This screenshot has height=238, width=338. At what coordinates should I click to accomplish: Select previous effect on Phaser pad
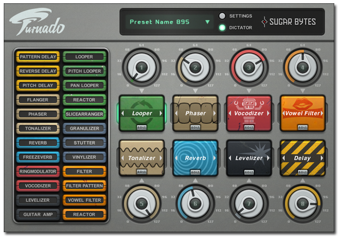click(x=176, y=113)
